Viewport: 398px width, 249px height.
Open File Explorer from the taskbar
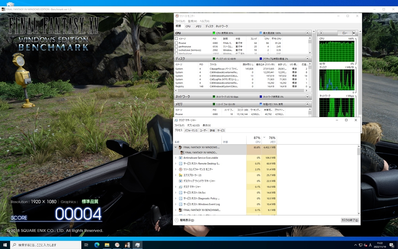click(107, 245)
